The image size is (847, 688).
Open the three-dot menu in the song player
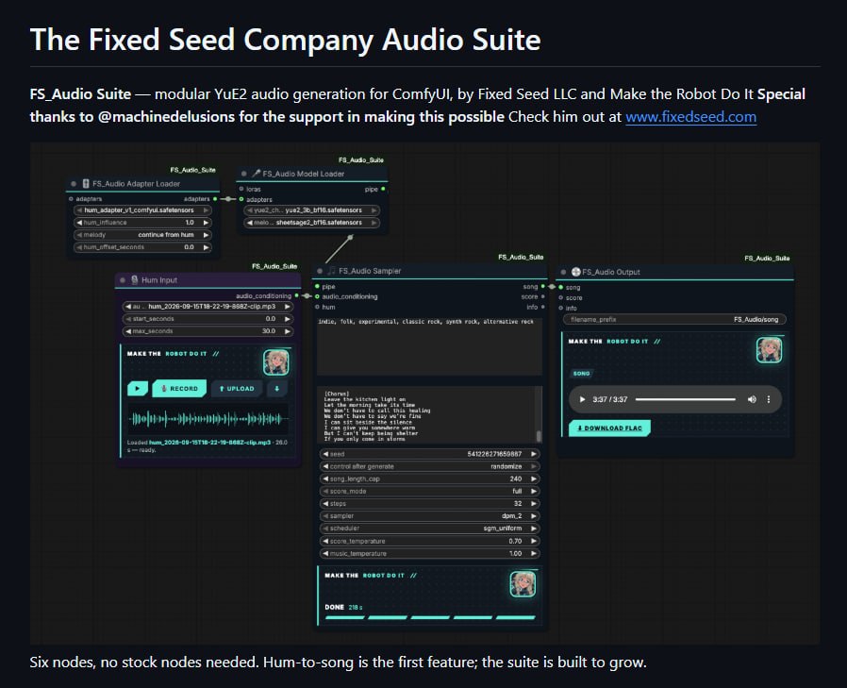pyautogui.click(x=769, y=399)
